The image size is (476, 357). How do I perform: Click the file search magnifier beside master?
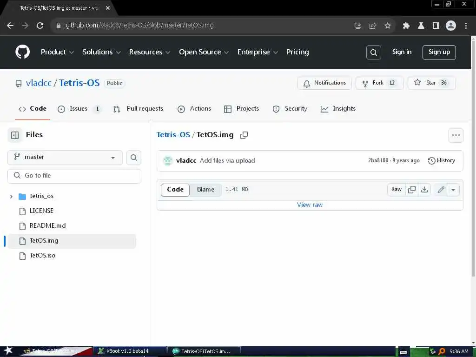tap(133, 158)
